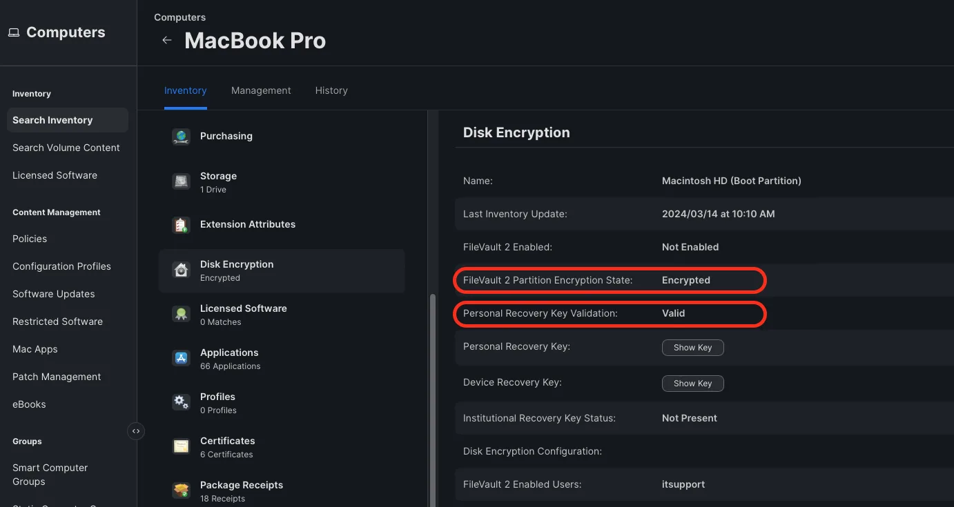This screenshot has width=954, height=507.
Task: Click the Profiles gears icon
Action: [x=181, y=403]
